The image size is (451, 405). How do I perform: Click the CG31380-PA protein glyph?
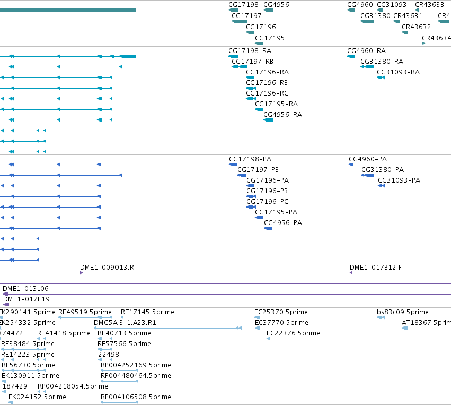[368, 175]
